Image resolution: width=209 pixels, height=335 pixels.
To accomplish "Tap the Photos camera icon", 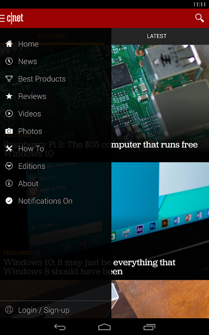I will [x=9, y=131].
